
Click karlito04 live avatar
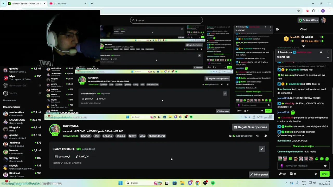click(55, 130)
